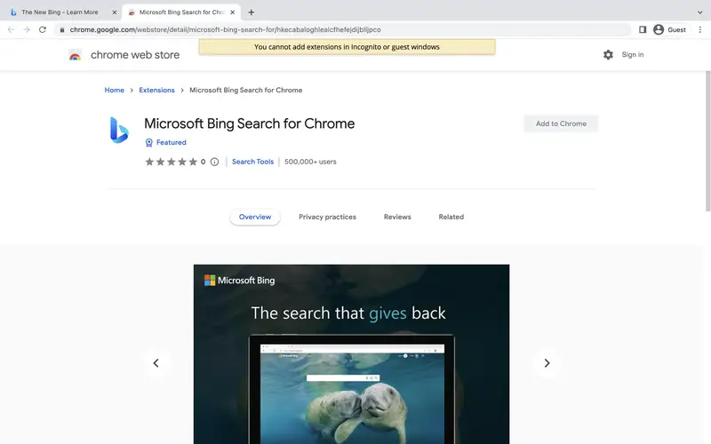Go back with the browser back arrow

tap(11, 29)
